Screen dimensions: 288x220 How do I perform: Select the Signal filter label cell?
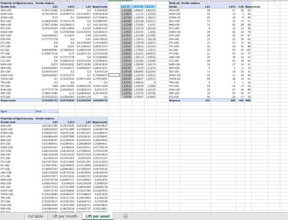coord(4,111)
